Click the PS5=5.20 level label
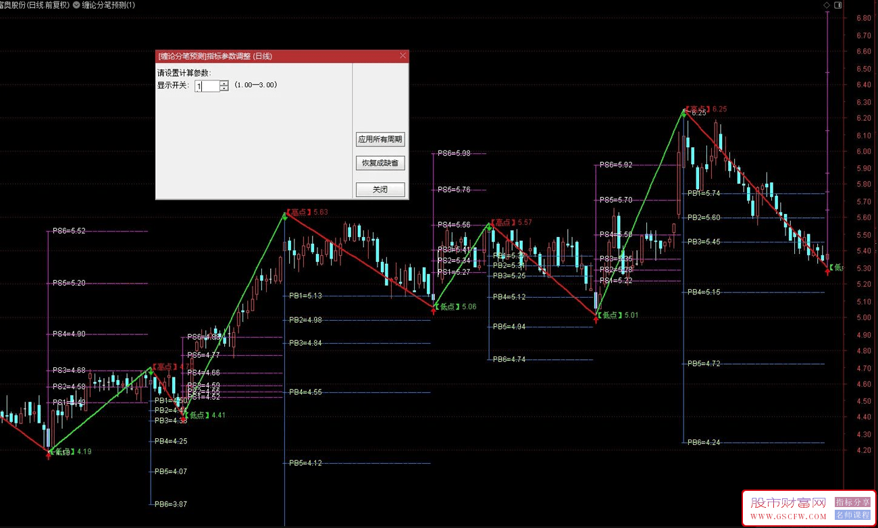The height and width of the screenshot is (528, 878). (x=69, y=283)
